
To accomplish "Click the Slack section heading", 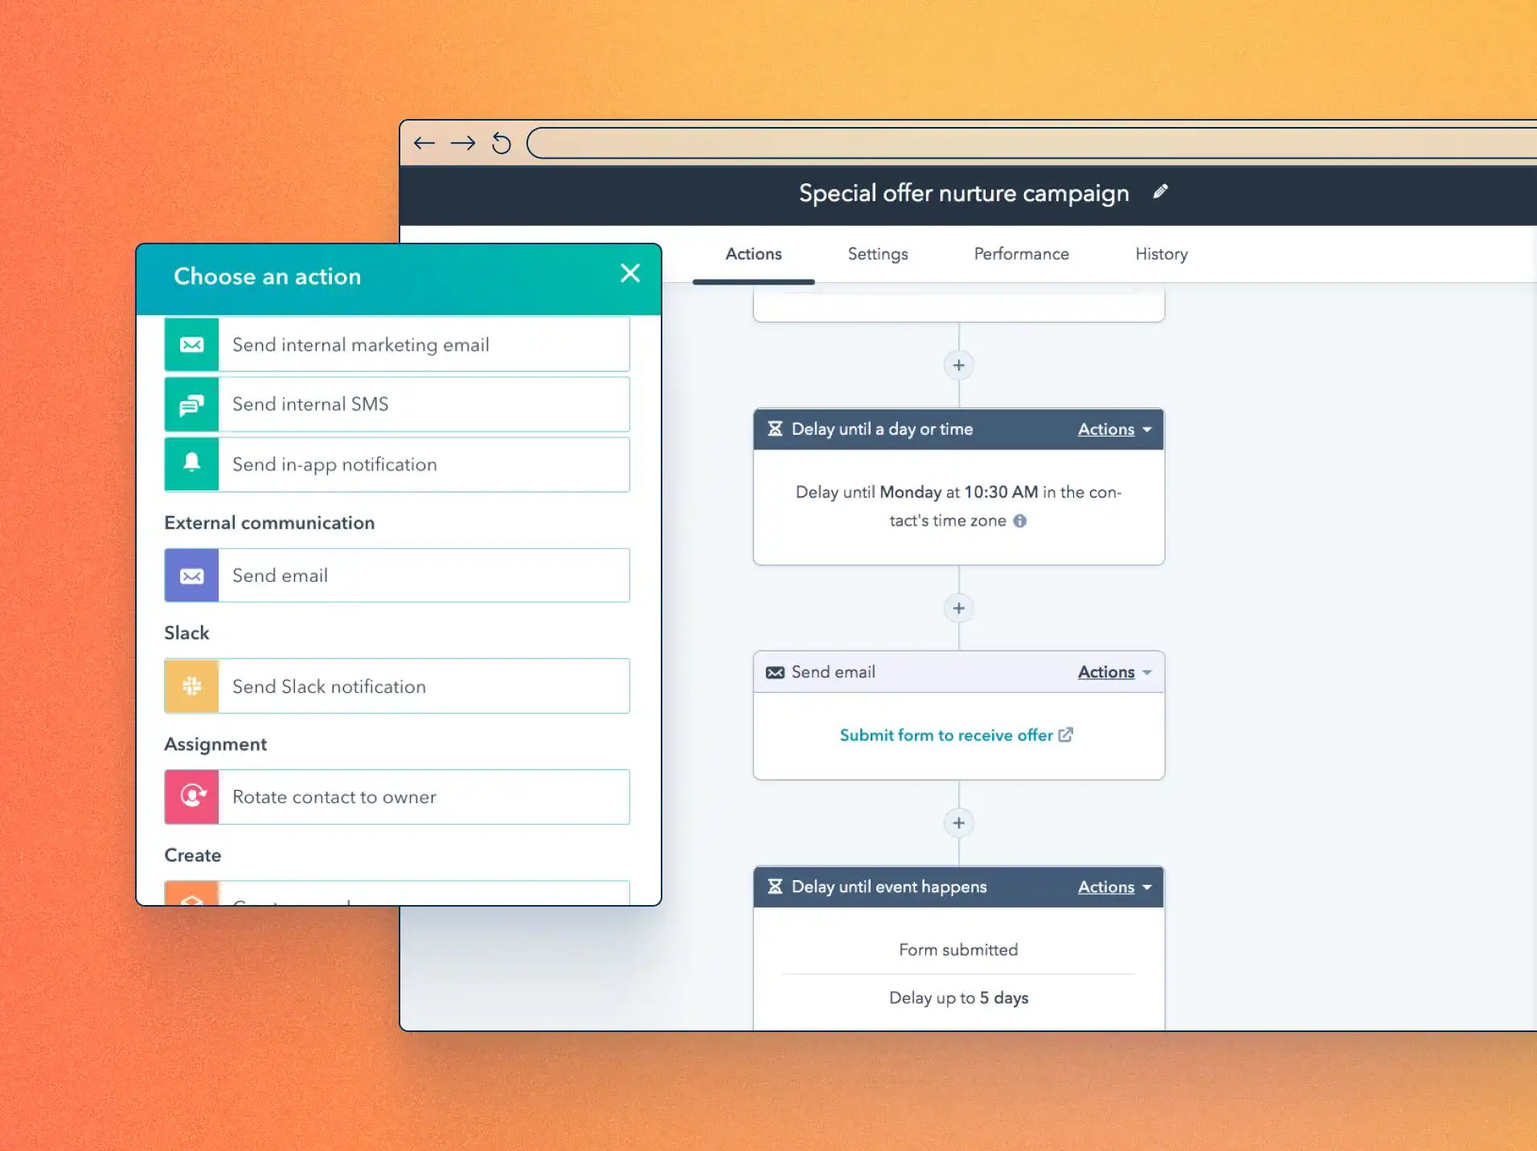I will click(x=186, y=633).
